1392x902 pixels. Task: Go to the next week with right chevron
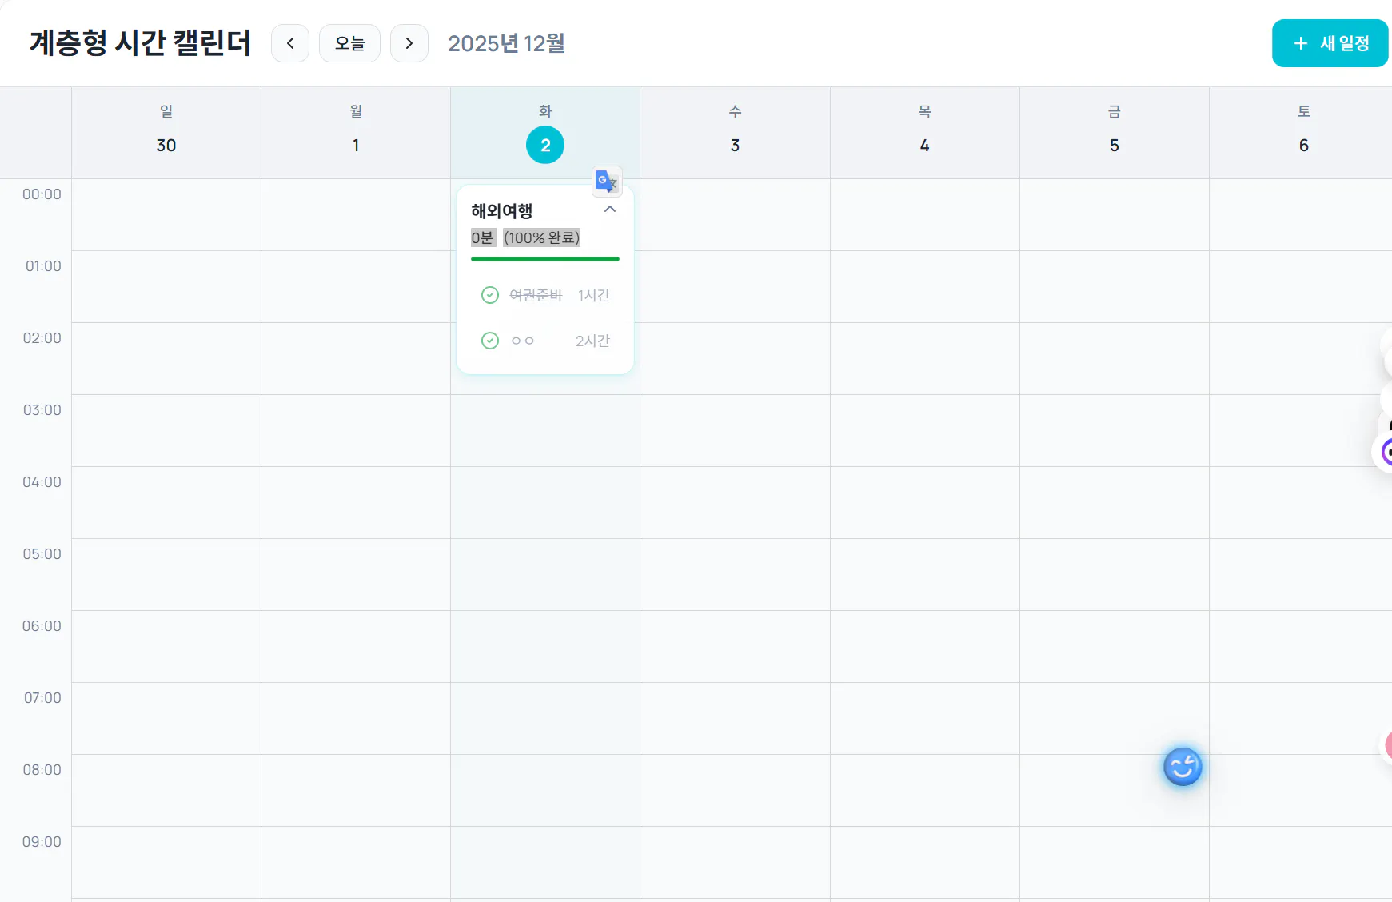tap(409, 43)
